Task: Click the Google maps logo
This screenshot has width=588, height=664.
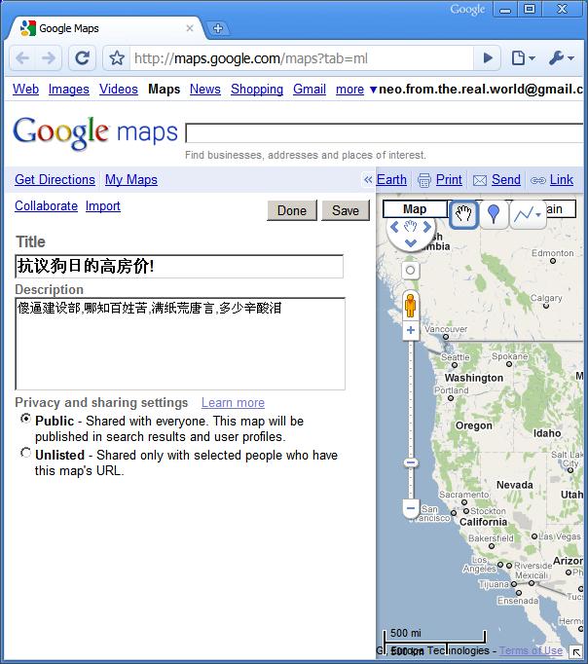Action: (x=95, y=132)
